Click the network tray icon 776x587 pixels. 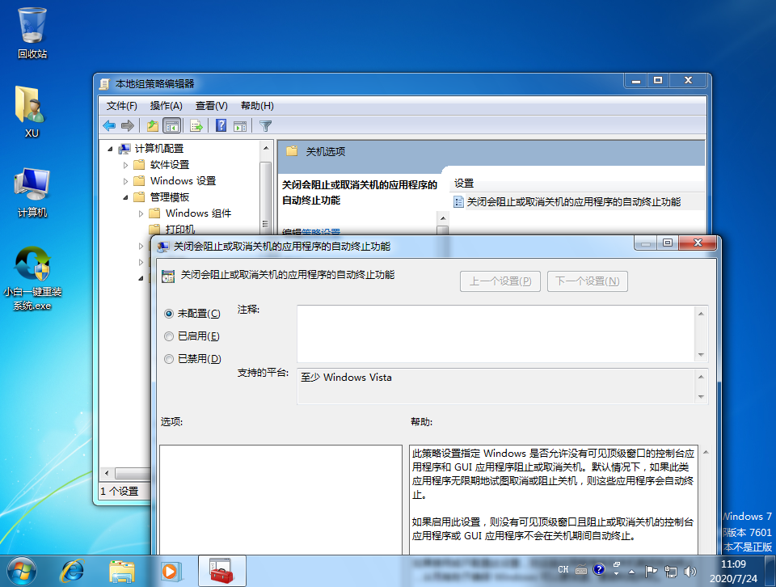point(671,572)
